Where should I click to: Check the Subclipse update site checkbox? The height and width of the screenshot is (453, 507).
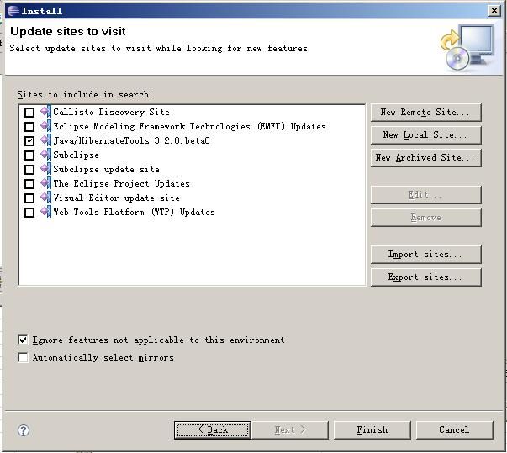29,170
